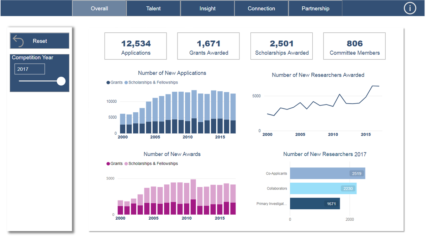Viewport: 427px width, 236px height.
Task: Switch to the Overall tab
Action: [x=99, y=8]
